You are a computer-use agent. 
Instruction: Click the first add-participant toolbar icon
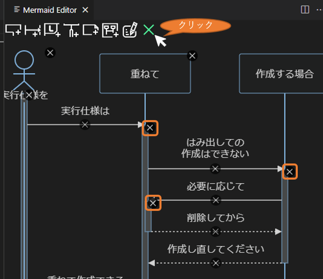tap(13, 30)
